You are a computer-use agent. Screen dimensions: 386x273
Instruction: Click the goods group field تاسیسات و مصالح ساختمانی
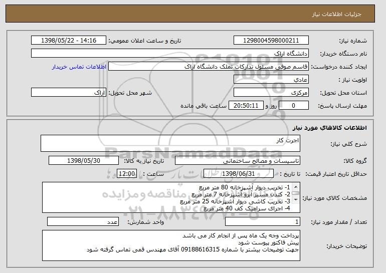pos(238,161)
